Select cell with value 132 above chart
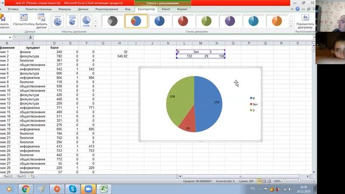 point(184,56)
